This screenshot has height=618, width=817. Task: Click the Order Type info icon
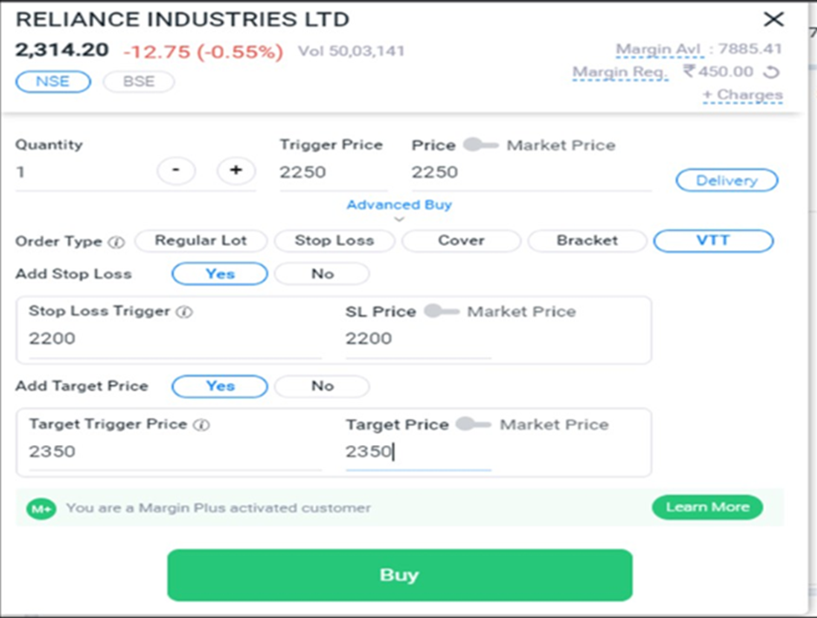(116, 243)
